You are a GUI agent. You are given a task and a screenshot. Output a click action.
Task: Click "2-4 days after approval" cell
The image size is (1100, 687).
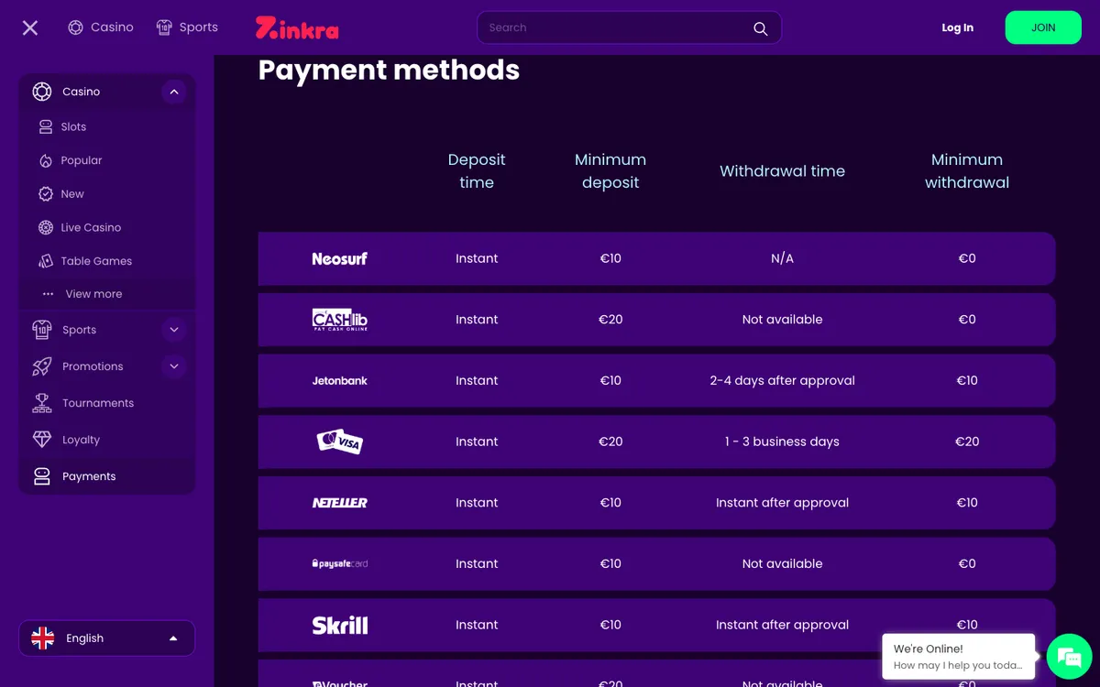[783, 380]
